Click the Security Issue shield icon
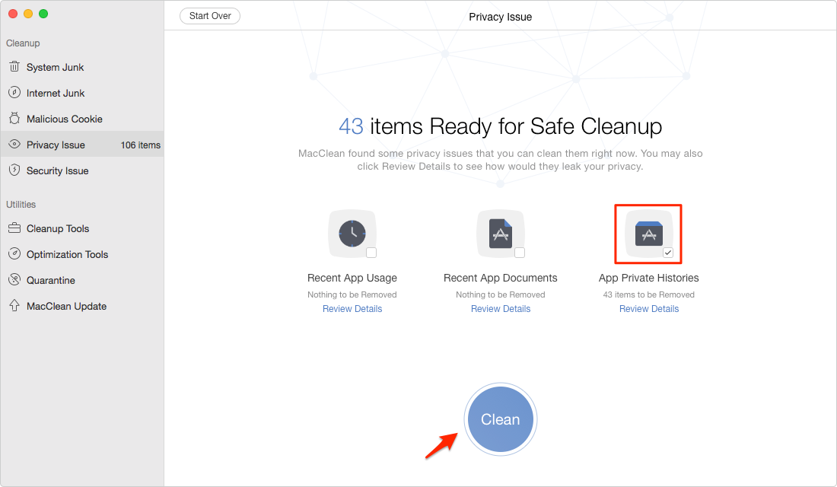The height and width of the screenshot is (487, 837). click(14, 170)
